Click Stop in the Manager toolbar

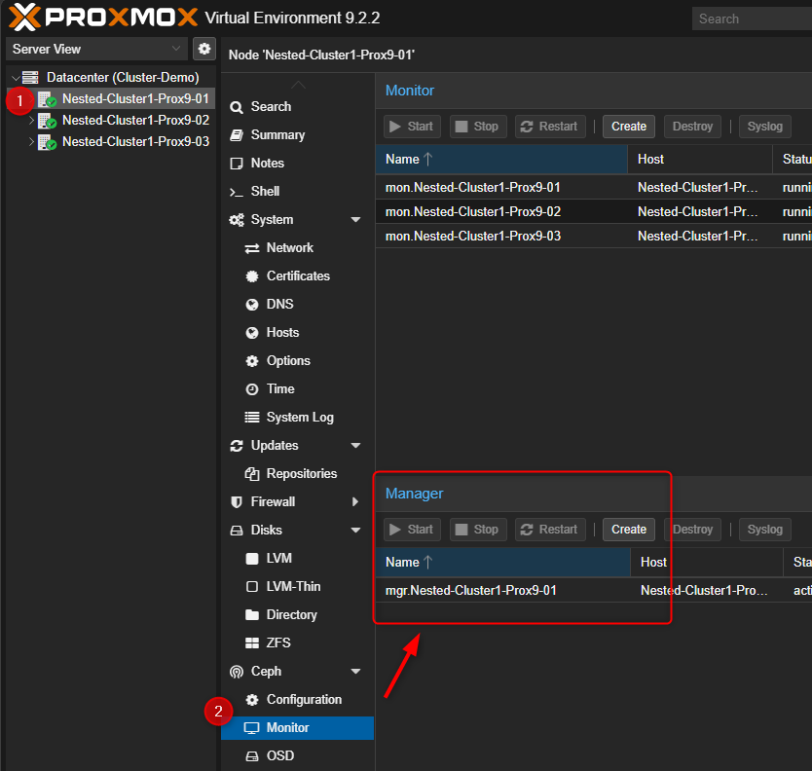[478, 530]
